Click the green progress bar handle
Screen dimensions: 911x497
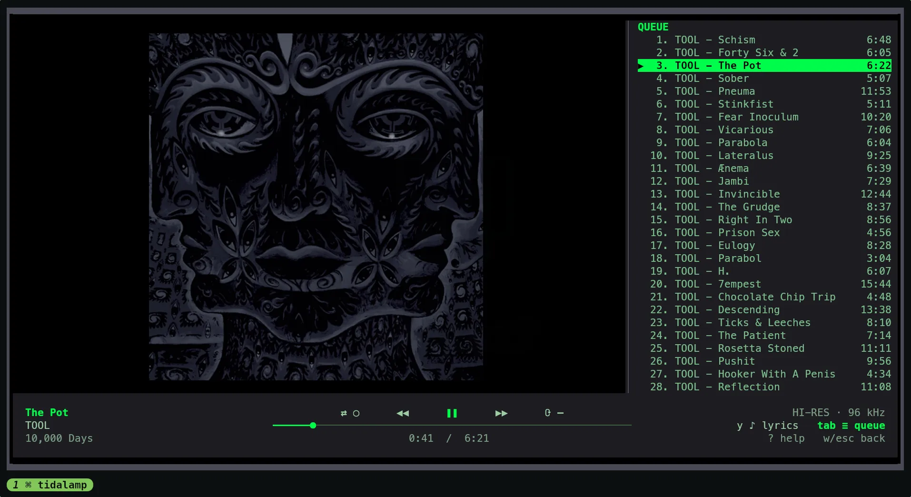click(313, 425)
